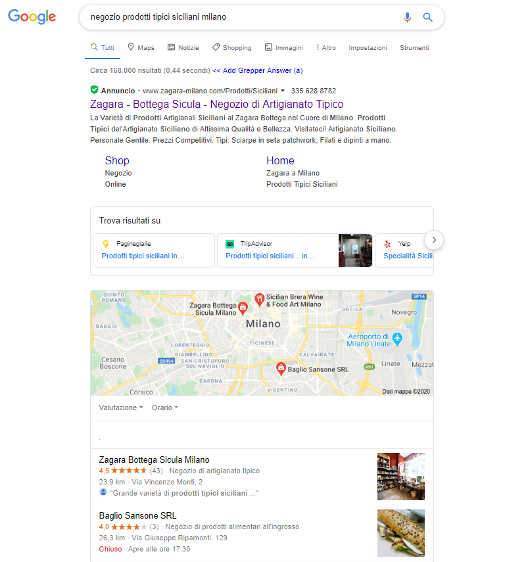The height and width of the screenshot is (562, 528).
Task: Open the Zagara Bottega Sicula shop photo
Action: [400, 477]
